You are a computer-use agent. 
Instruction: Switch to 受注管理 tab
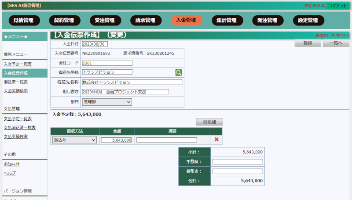(x=105, y=20)
